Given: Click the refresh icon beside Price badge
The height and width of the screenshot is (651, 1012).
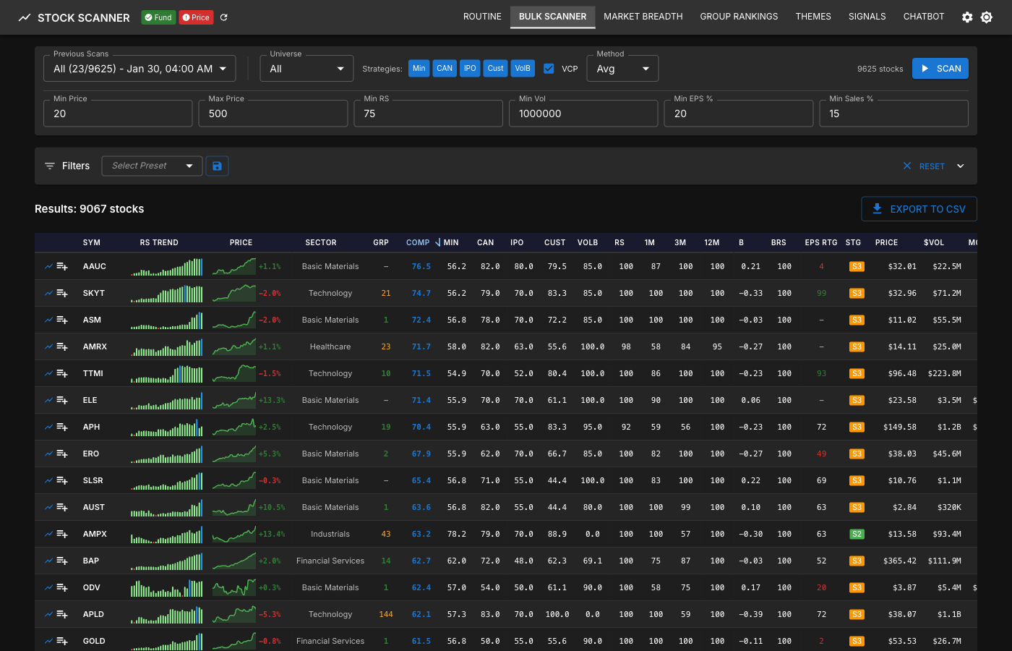Looking at the screenshot, I should 224,17.
